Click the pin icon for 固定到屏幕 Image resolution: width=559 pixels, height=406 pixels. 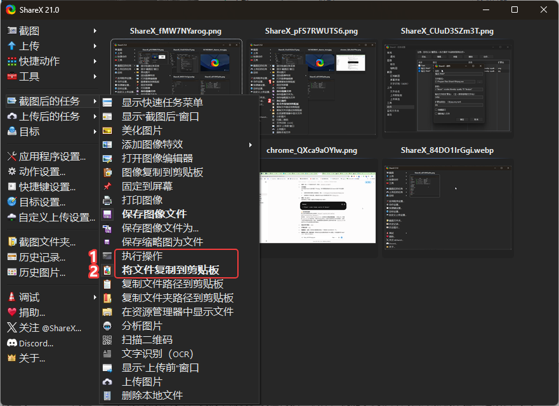pyautogui.click(x=107, y=186)
